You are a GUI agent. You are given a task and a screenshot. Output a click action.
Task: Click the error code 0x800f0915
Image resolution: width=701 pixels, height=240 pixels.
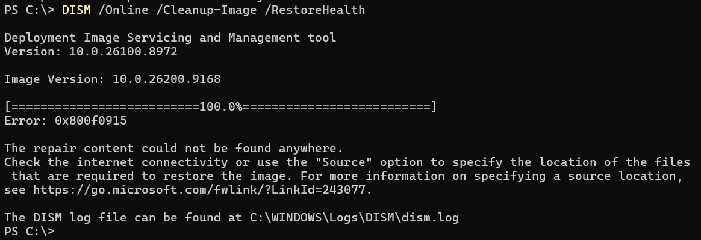pyautogui.click(x=91, y=121)
